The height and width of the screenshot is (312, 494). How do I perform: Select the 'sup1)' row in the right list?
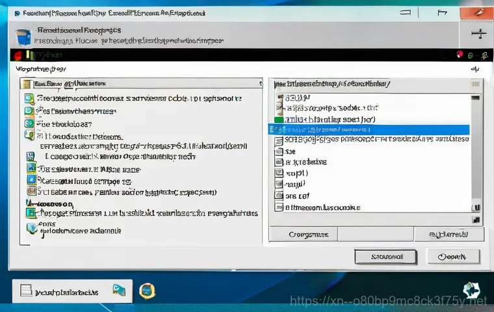coord(372,173)
